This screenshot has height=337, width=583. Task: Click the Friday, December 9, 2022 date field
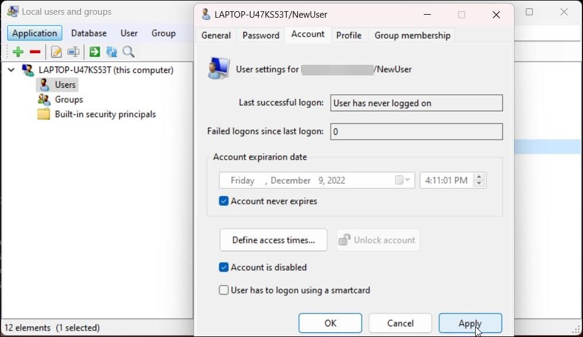click(x=317, y=180)
